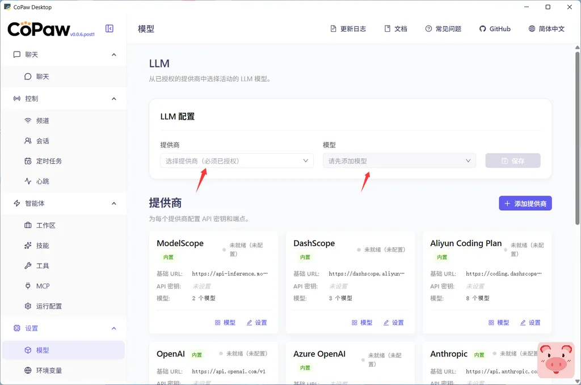Open 设置 for DashScope provider

[394, 323]
